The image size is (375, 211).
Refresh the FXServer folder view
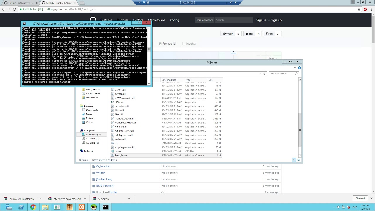point(264,74)
